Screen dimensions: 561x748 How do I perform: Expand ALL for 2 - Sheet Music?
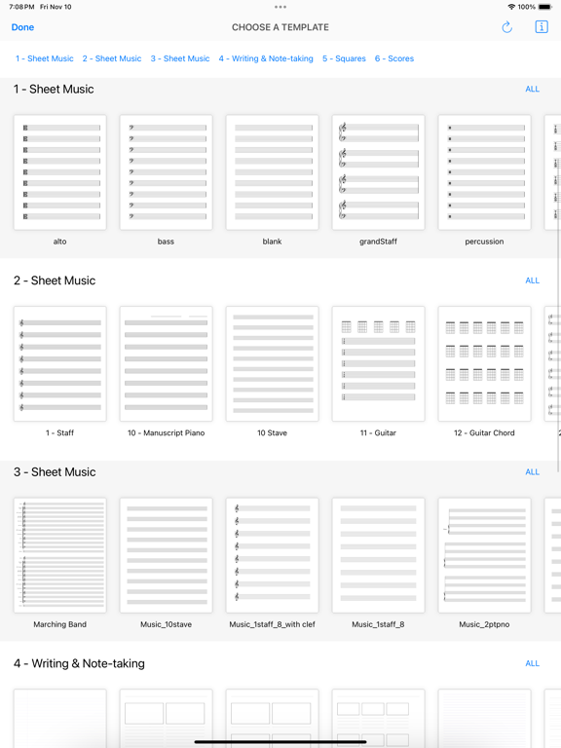click(x=533, y=280)
